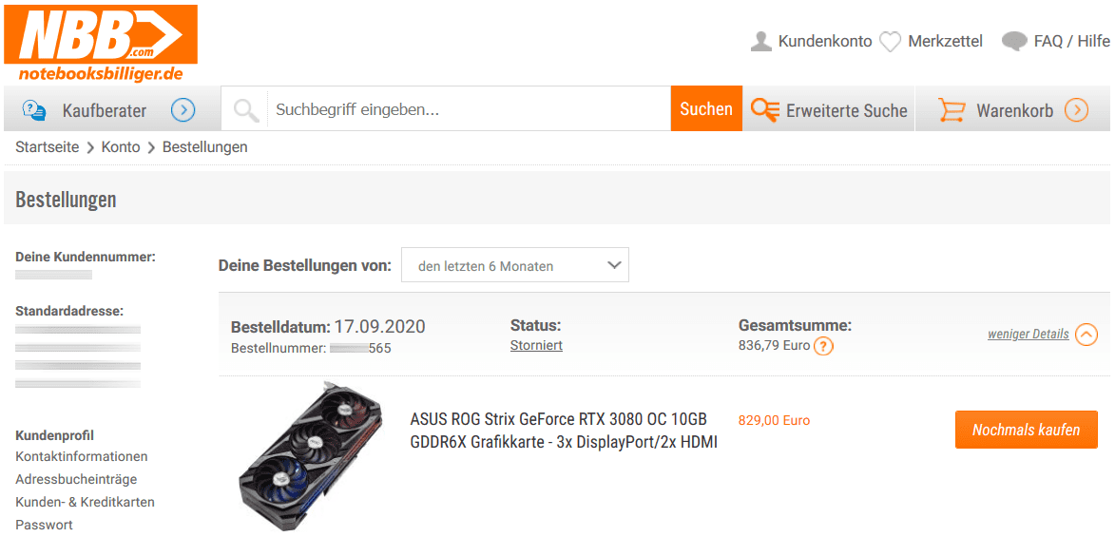Click the blue arrow next to Kaufberater
The height and width of the screenshot is (537, 1115).
click(183, 110)
